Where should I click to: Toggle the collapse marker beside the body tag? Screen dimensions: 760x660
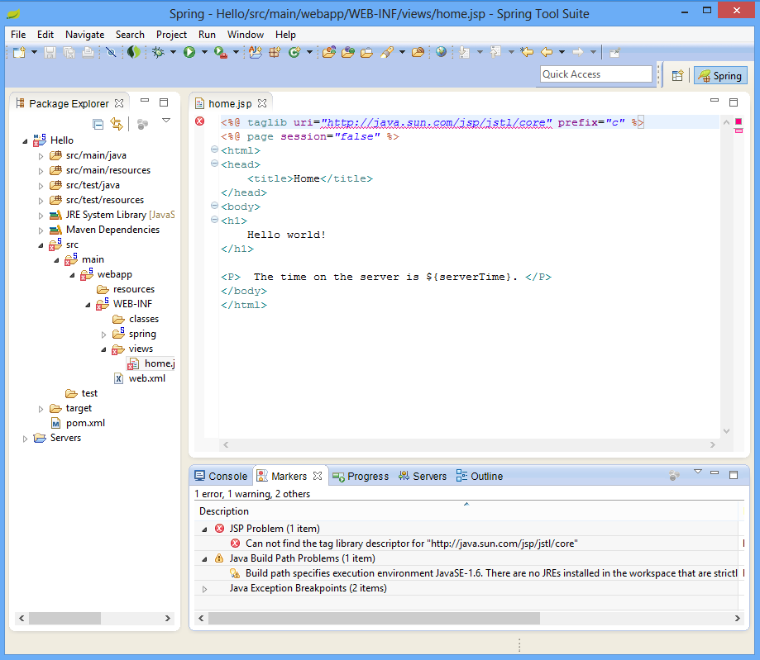[x=215, y=206]
